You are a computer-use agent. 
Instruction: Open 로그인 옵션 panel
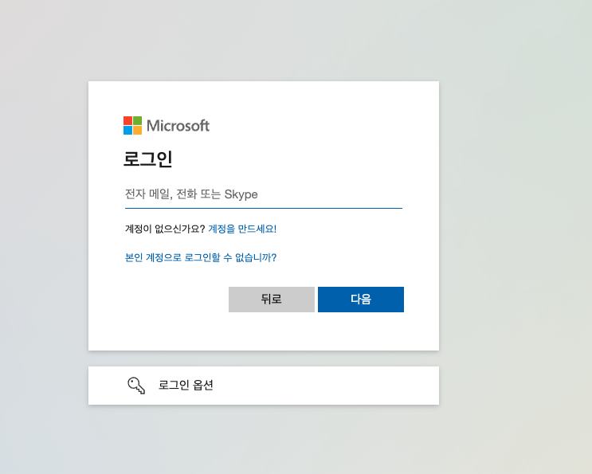coord(264,386)
